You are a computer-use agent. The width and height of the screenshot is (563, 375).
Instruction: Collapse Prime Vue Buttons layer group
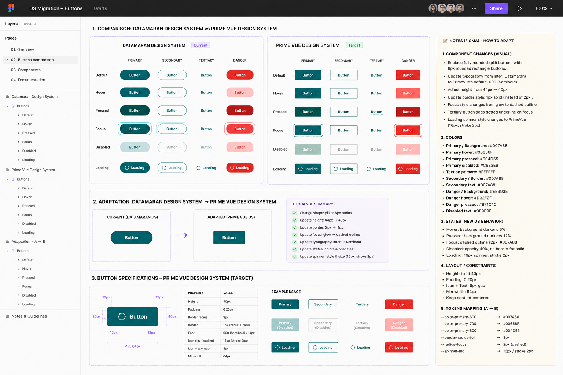pos(7,179)
